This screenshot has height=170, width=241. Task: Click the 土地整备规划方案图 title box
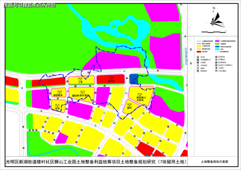click(x=215, y=162)
